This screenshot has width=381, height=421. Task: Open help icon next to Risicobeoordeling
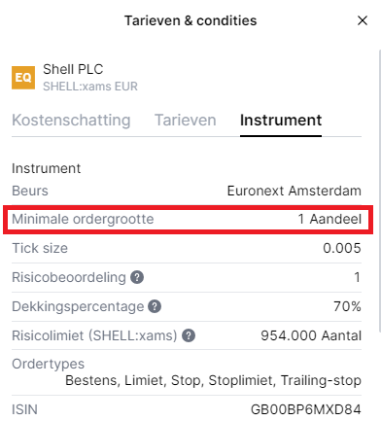point(137,277)
